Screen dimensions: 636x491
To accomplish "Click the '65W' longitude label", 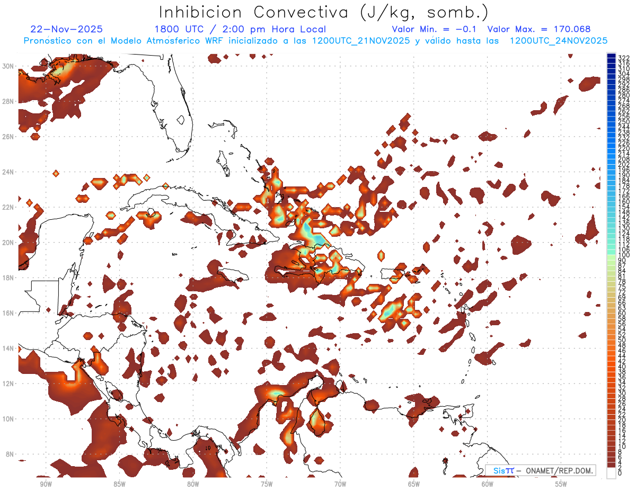I will pyautogui.click(x=414, y=484).
